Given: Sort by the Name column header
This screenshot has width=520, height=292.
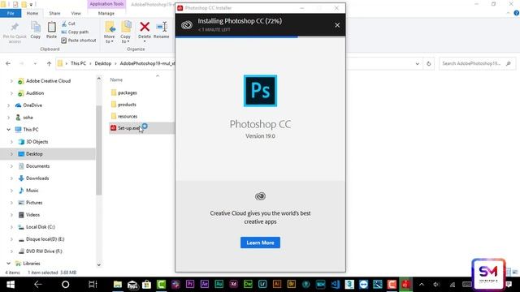Looking at the screenshot, I should (116, 79).
